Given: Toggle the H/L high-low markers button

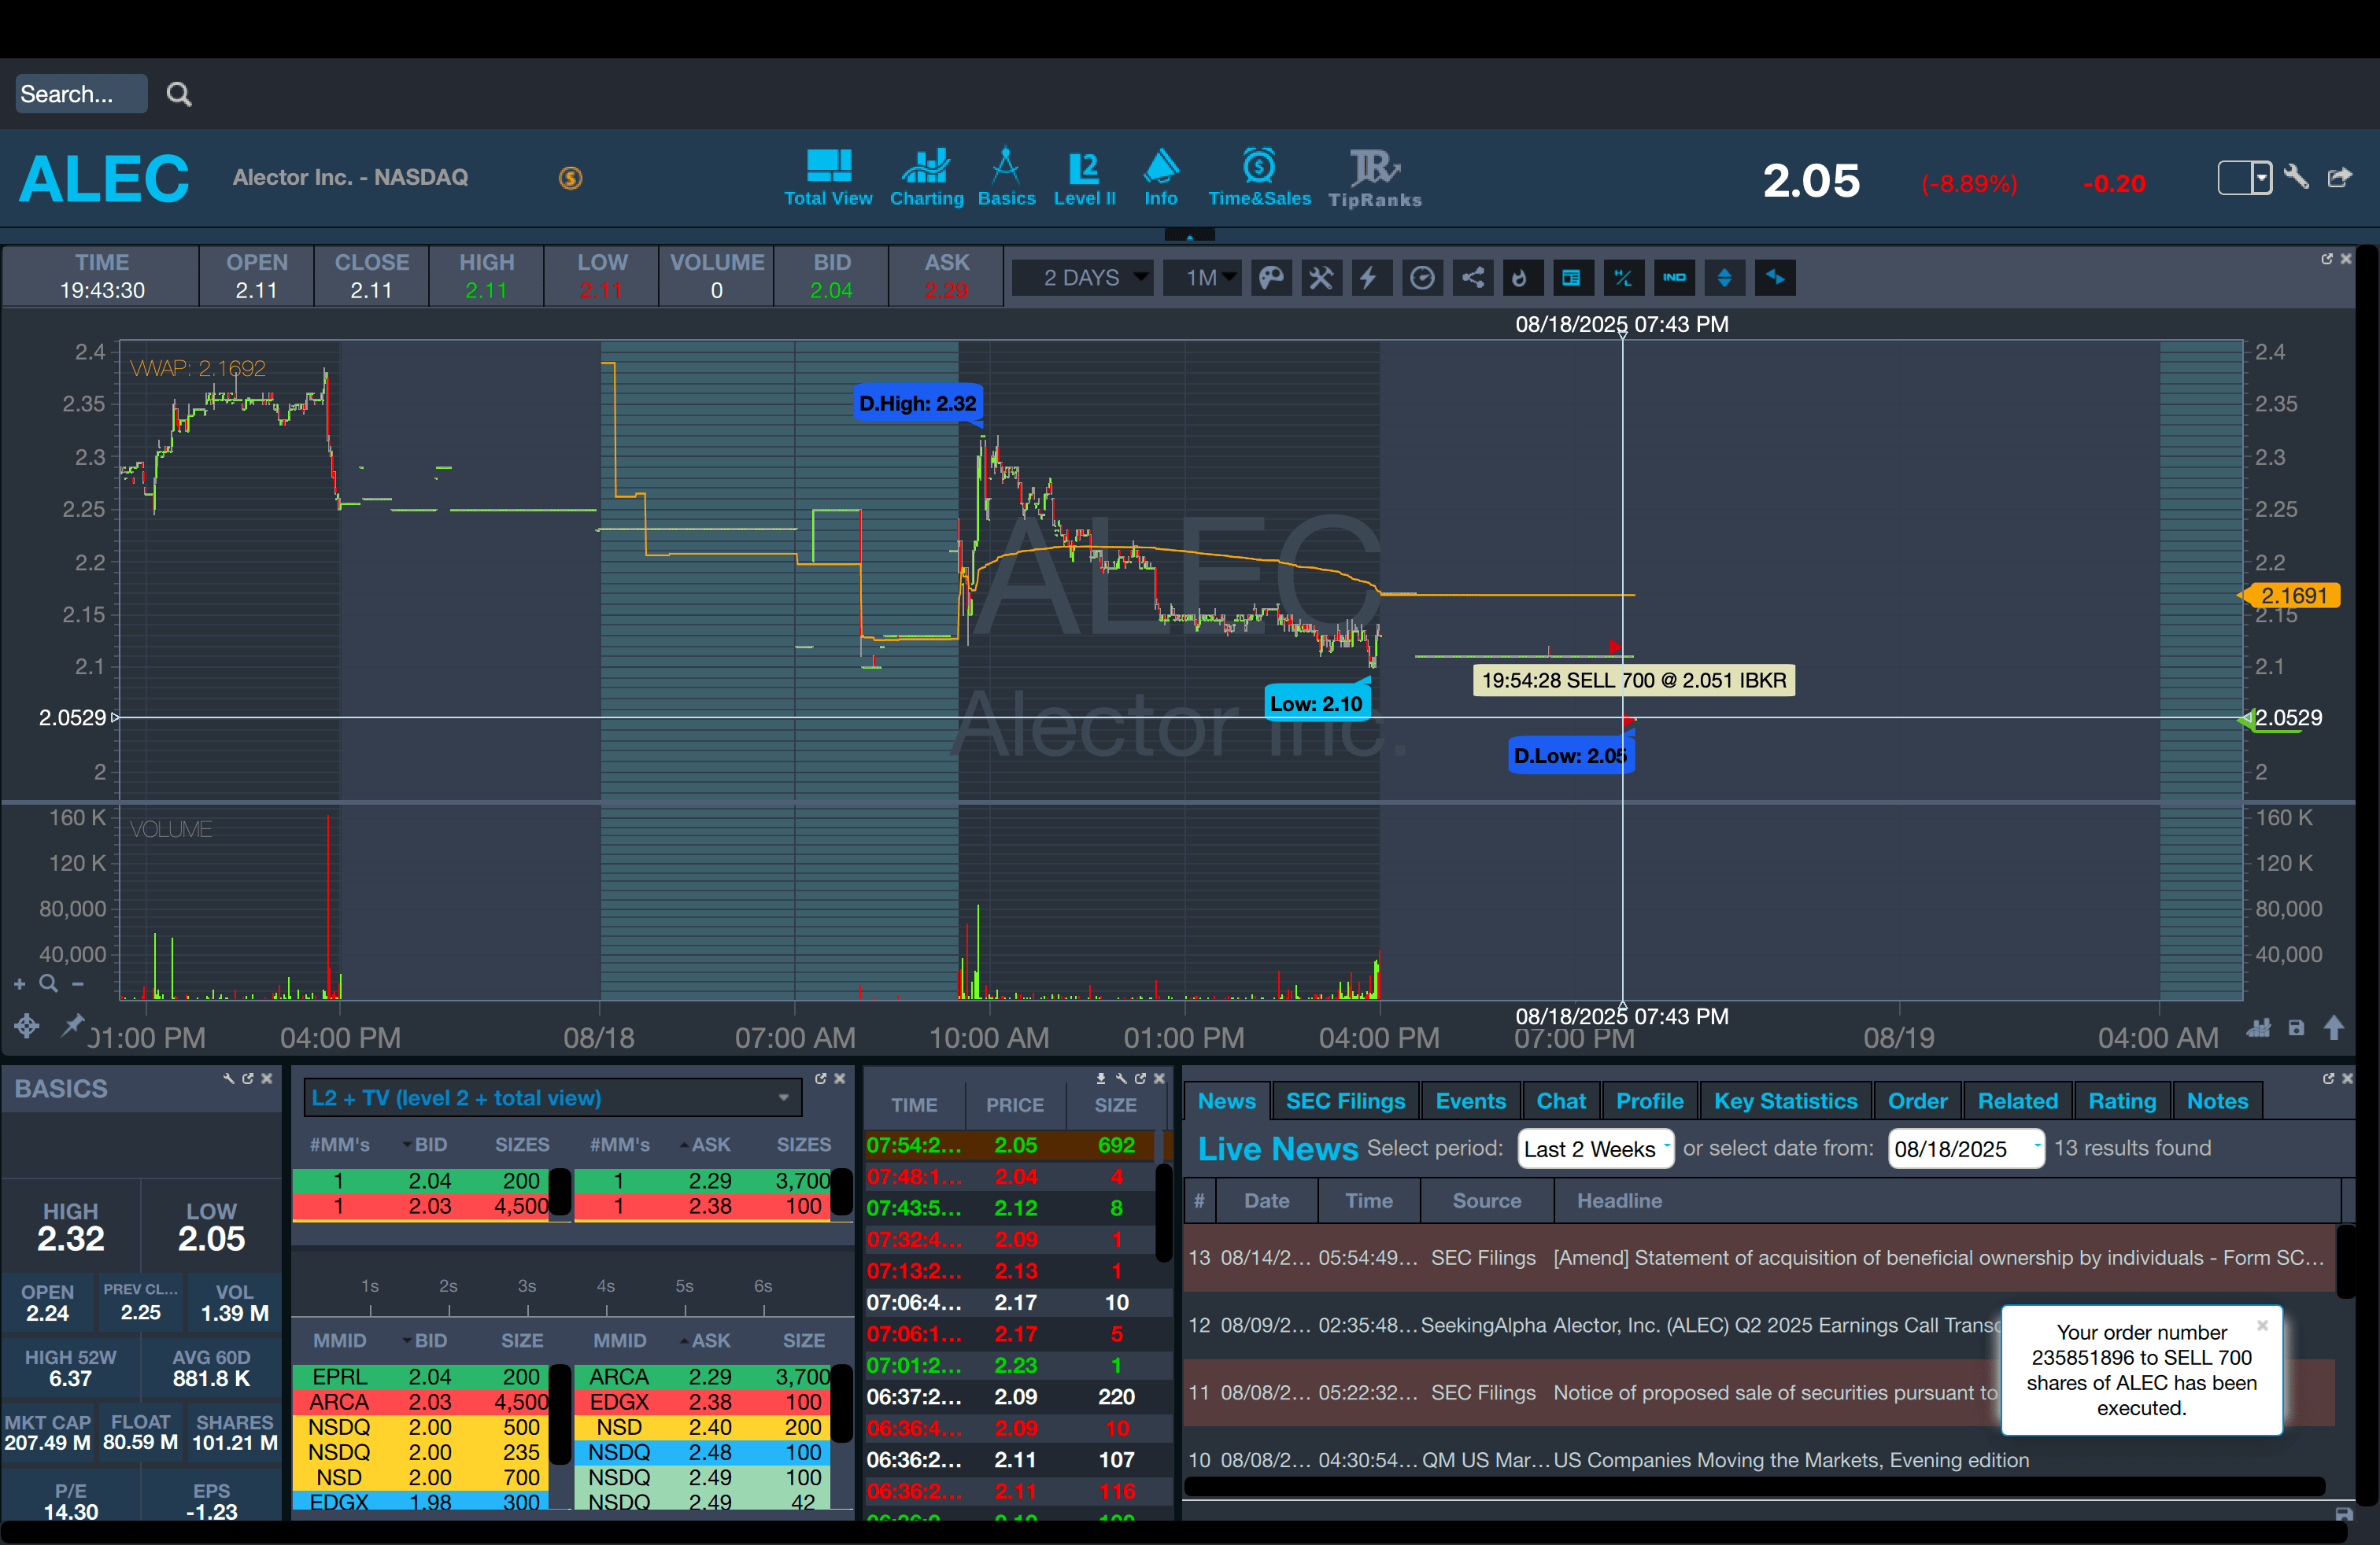Looking at the screenshot, I should coord(1623,278).
